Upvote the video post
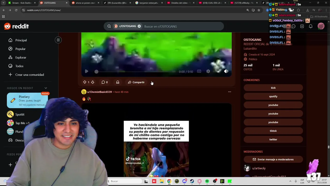330x186 pixels. coord(85,82)
